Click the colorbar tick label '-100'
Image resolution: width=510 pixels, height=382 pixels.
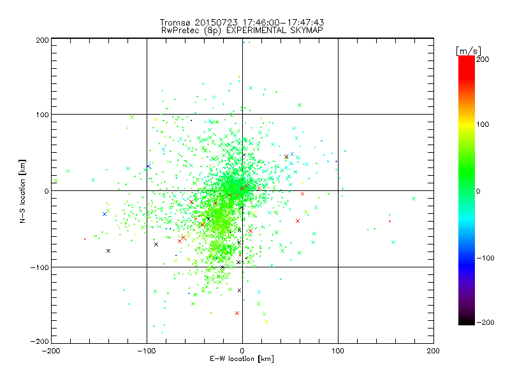[485, 258]
